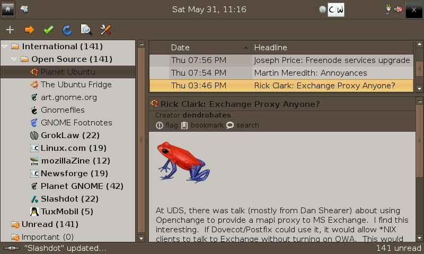Click the muted volume icon
Image resolution: width=424 pixels, height=254 pixels.
tap(398, 10)
